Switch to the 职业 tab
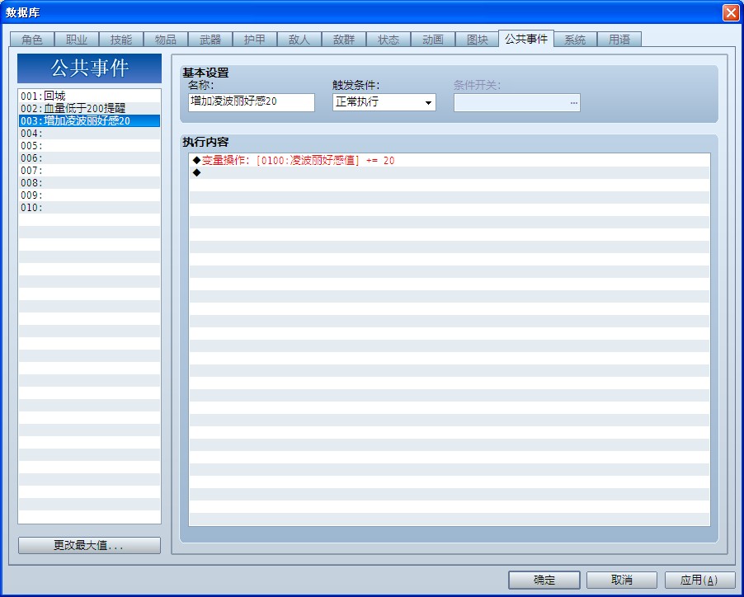Viewport: 744px width, 597px height. pyautogui.click(x=77, y=40)
